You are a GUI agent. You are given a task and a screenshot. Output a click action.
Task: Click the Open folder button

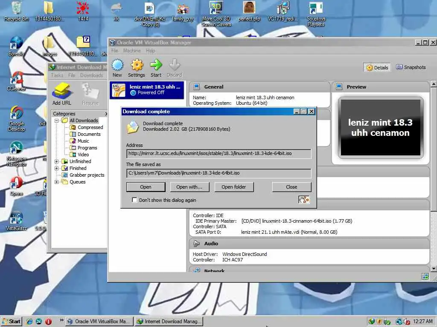[234, 187]
